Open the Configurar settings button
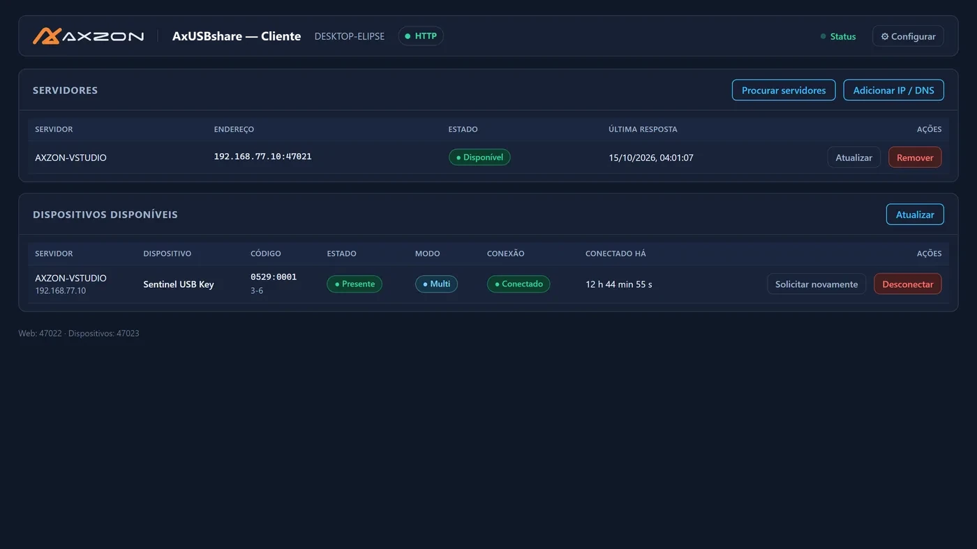Viewport: 977px width, 549px height. coord(908,36)
